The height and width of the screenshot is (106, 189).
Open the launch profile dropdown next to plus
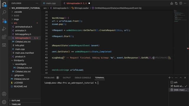coord(172,78)
